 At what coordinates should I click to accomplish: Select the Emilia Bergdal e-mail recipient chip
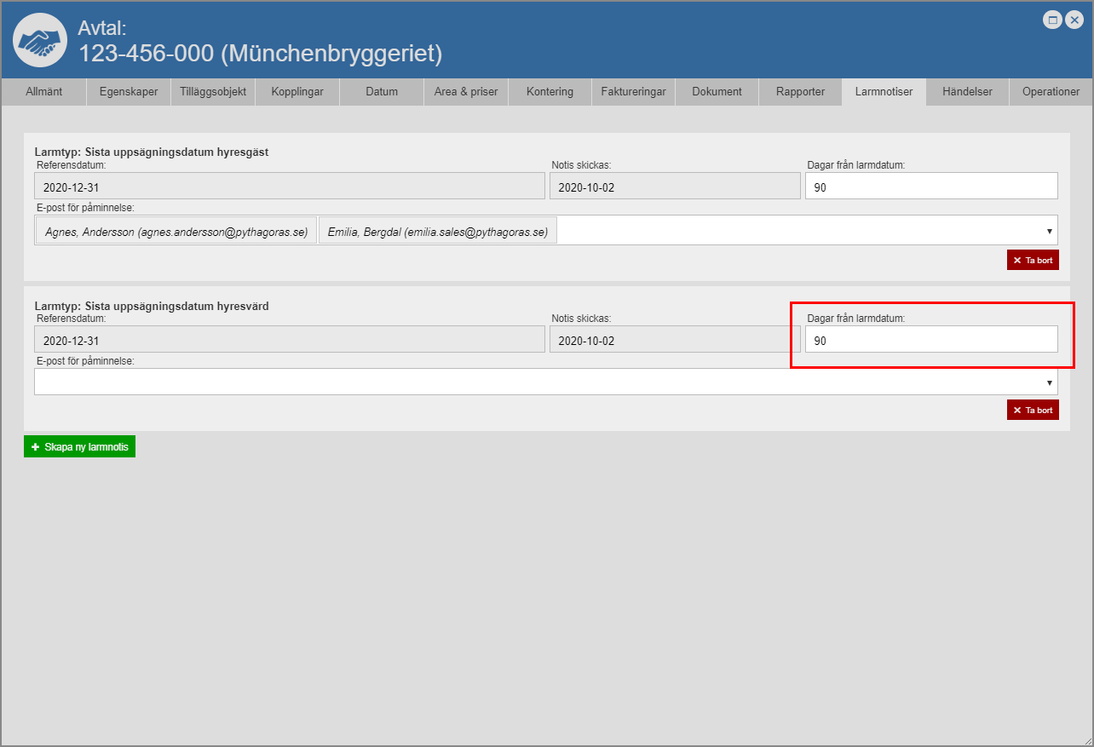click(437, 231)
